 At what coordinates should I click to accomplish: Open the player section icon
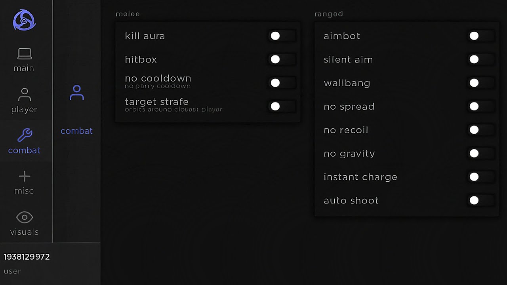pyautogui.click(x=24, y=95)
